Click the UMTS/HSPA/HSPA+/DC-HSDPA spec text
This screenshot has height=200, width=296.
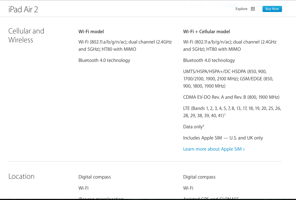coord(228,79)
